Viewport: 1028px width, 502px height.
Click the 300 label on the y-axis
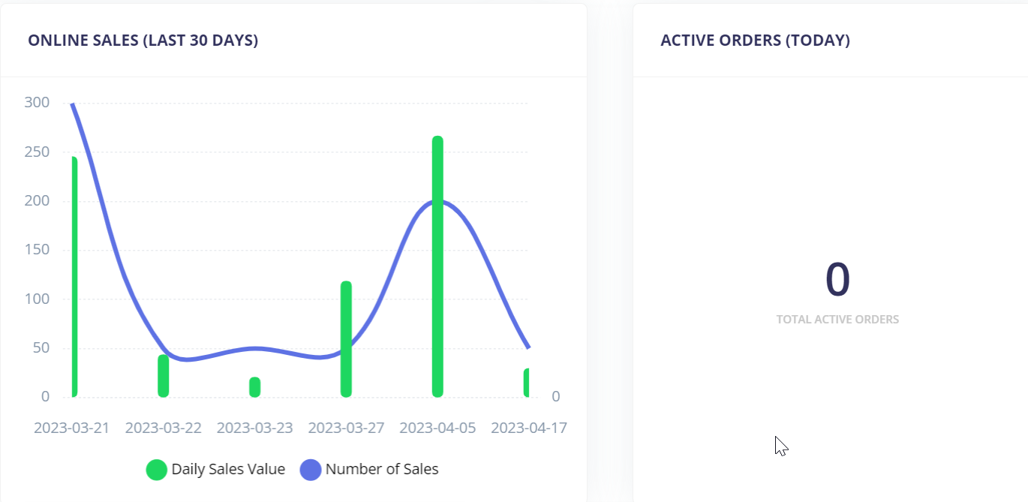tap(37, 103)
